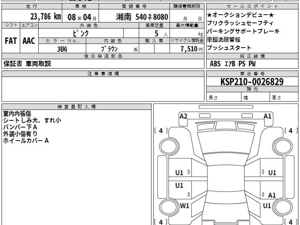Select 保証書 車両取説 text

pos(27,64)
